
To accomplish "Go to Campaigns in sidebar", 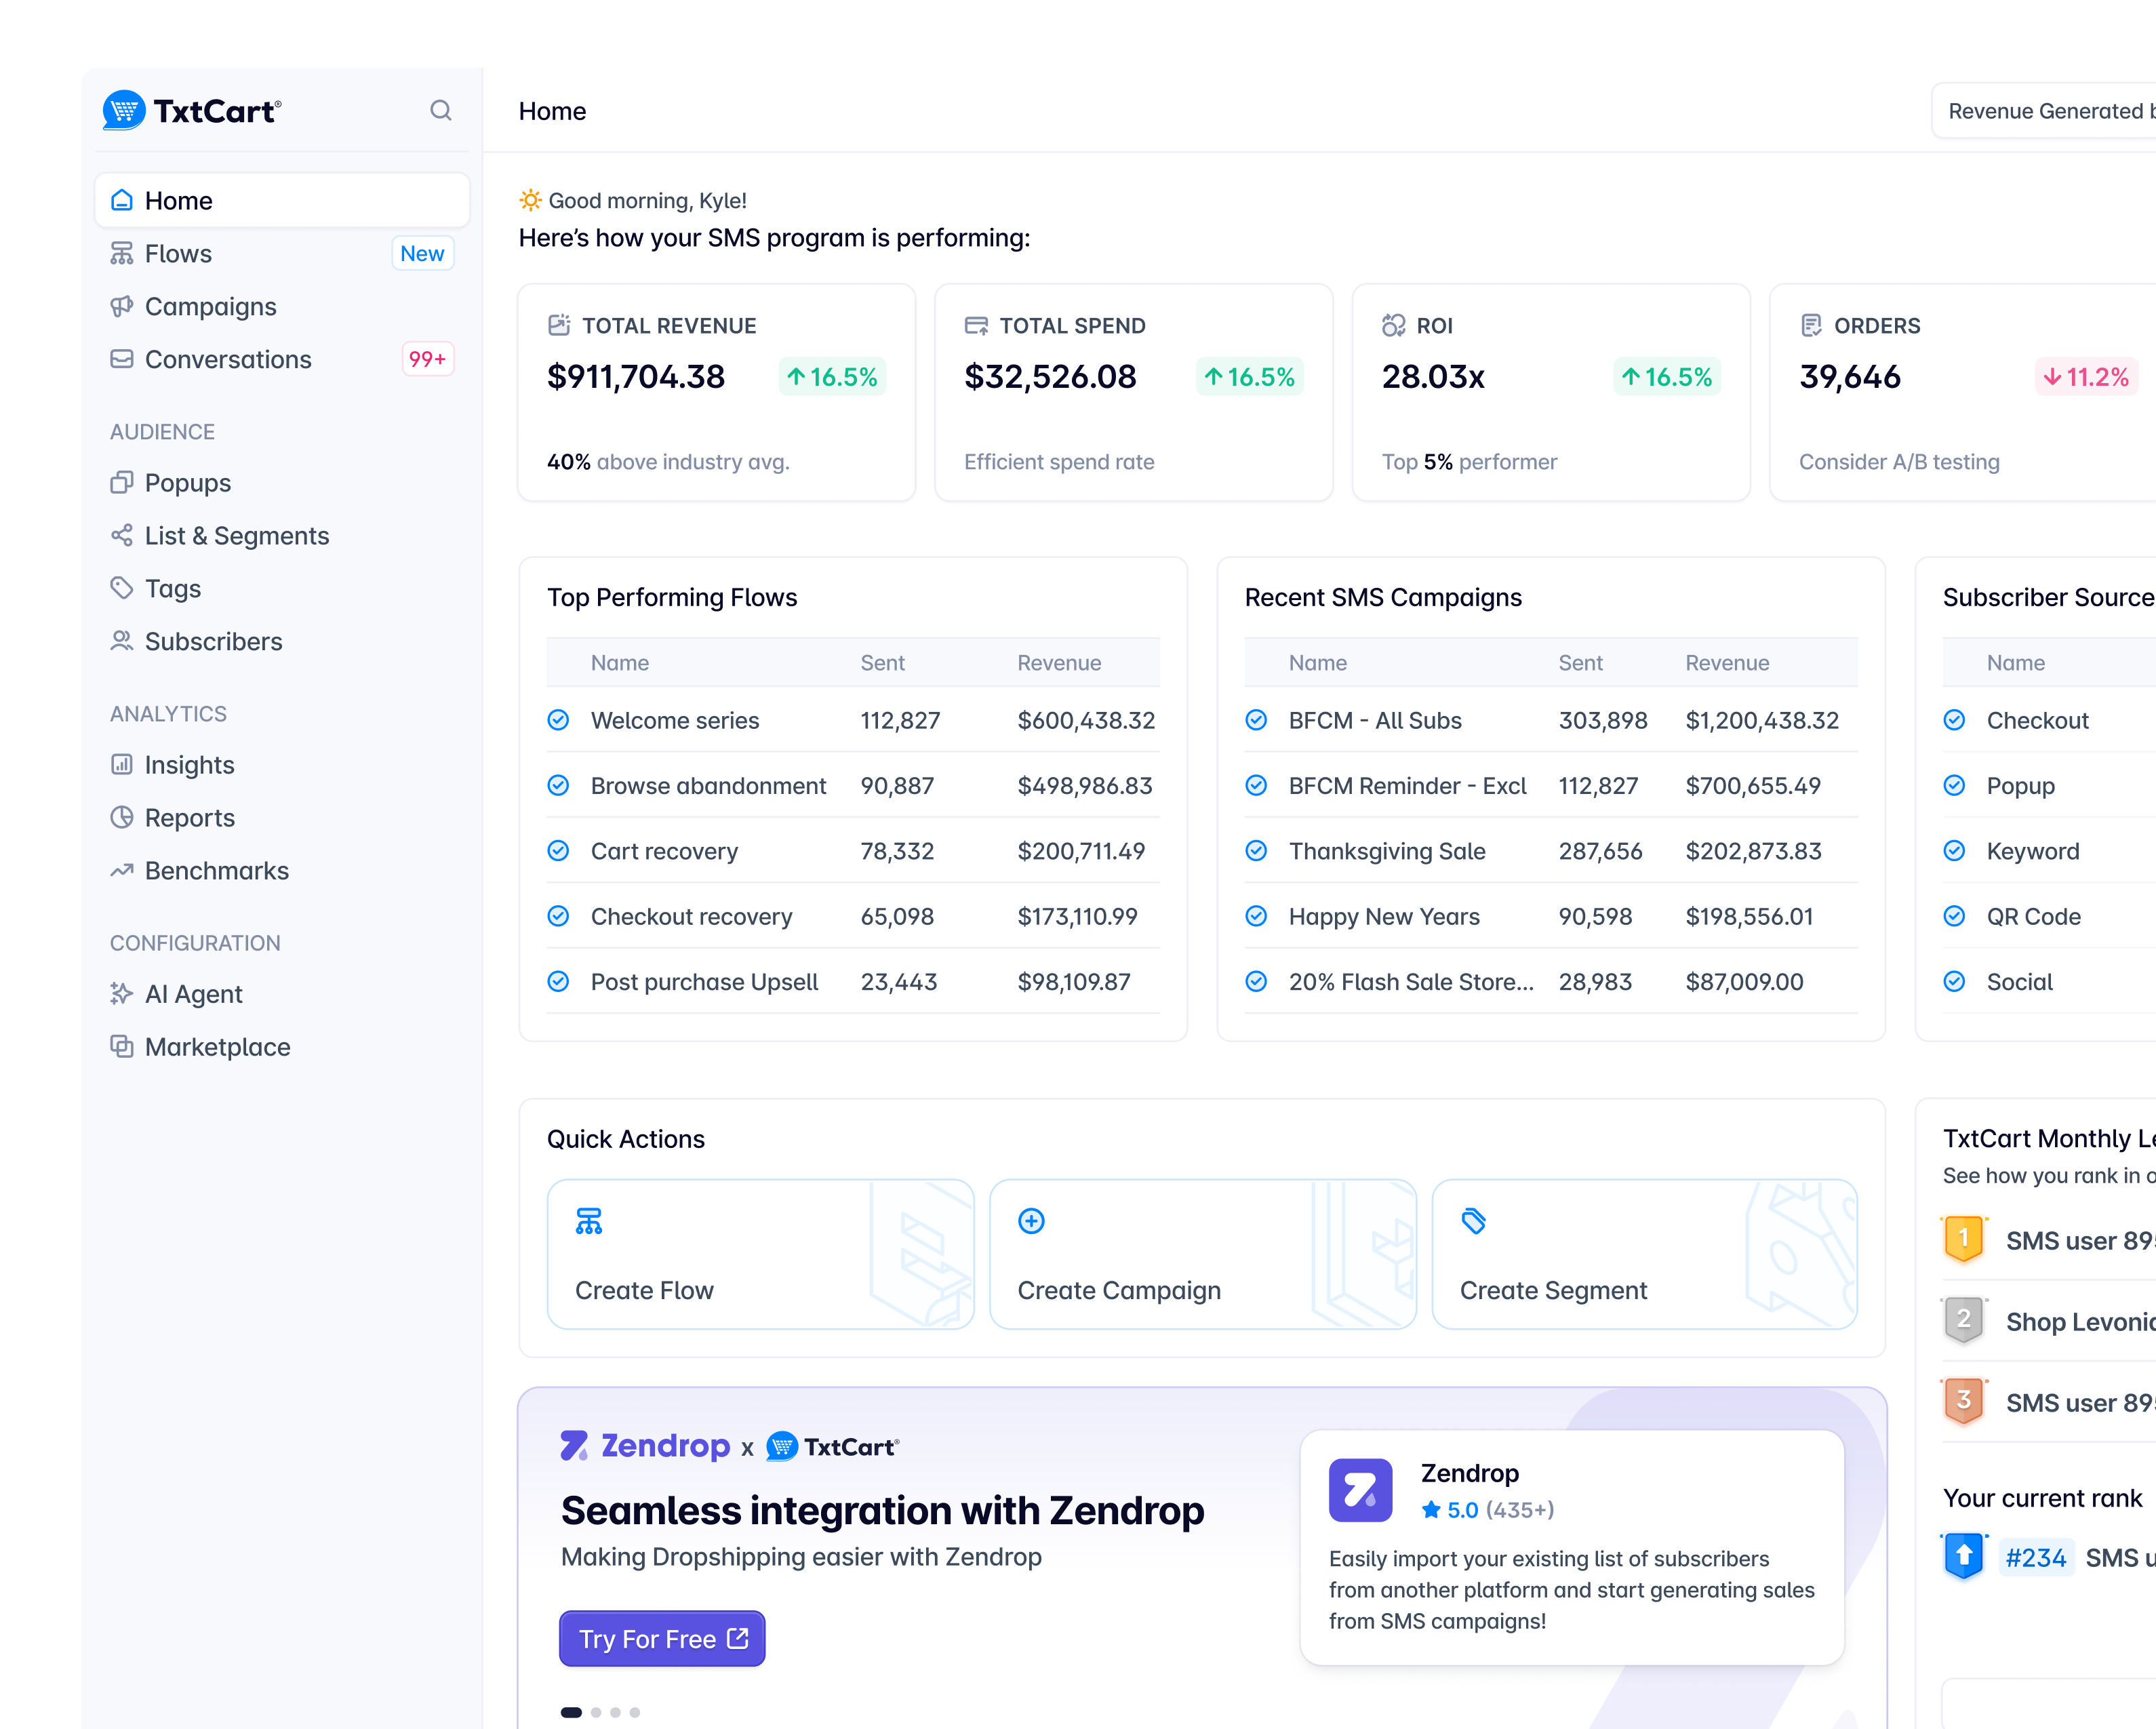I will pos(210,307).
